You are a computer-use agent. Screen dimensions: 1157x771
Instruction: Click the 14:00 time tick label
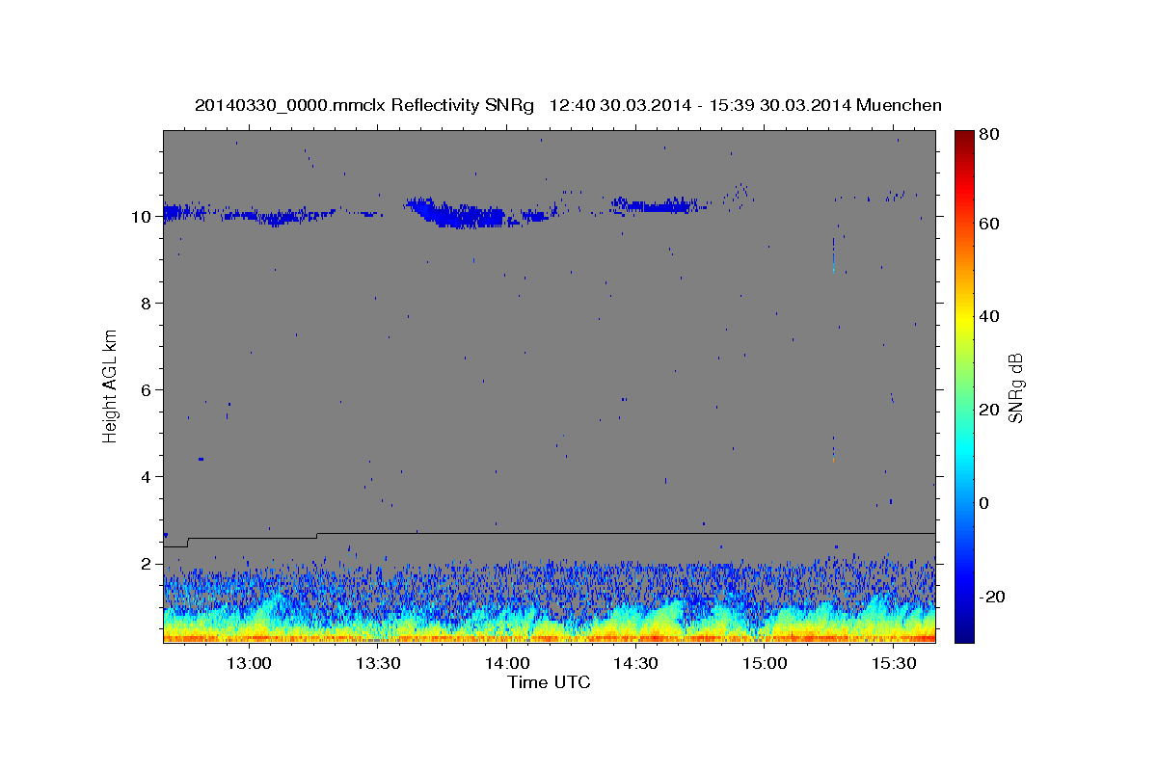507,664
